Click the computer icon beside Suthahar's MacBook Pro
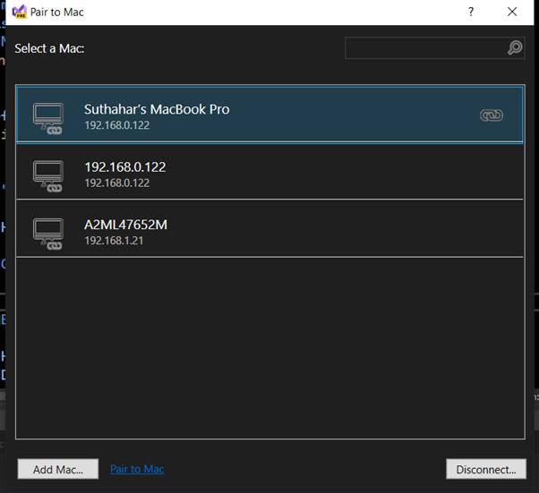 click(48, 118)
